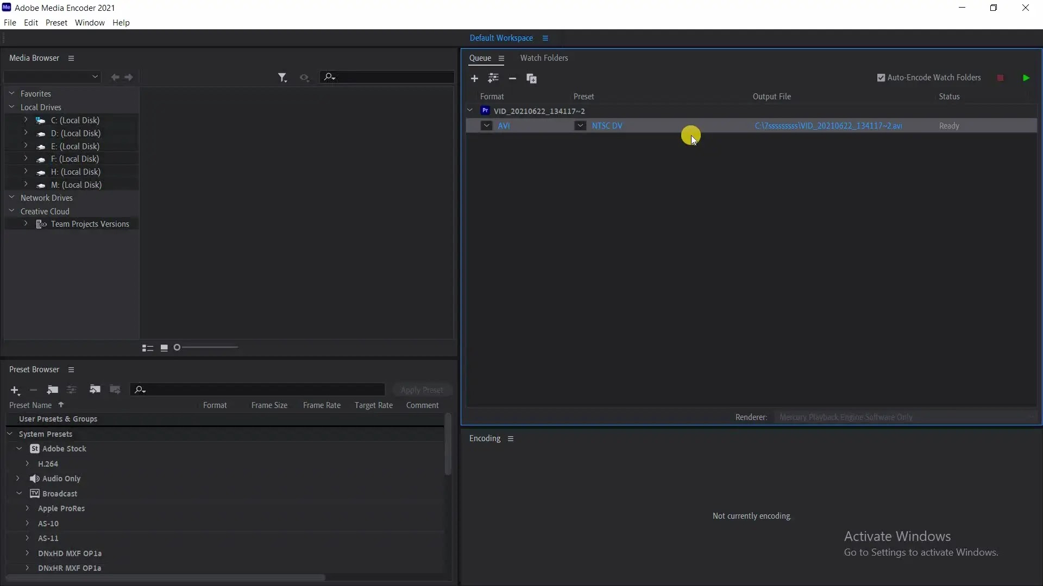Open the Preset menu in menu bar

click(x=56, y=23)
